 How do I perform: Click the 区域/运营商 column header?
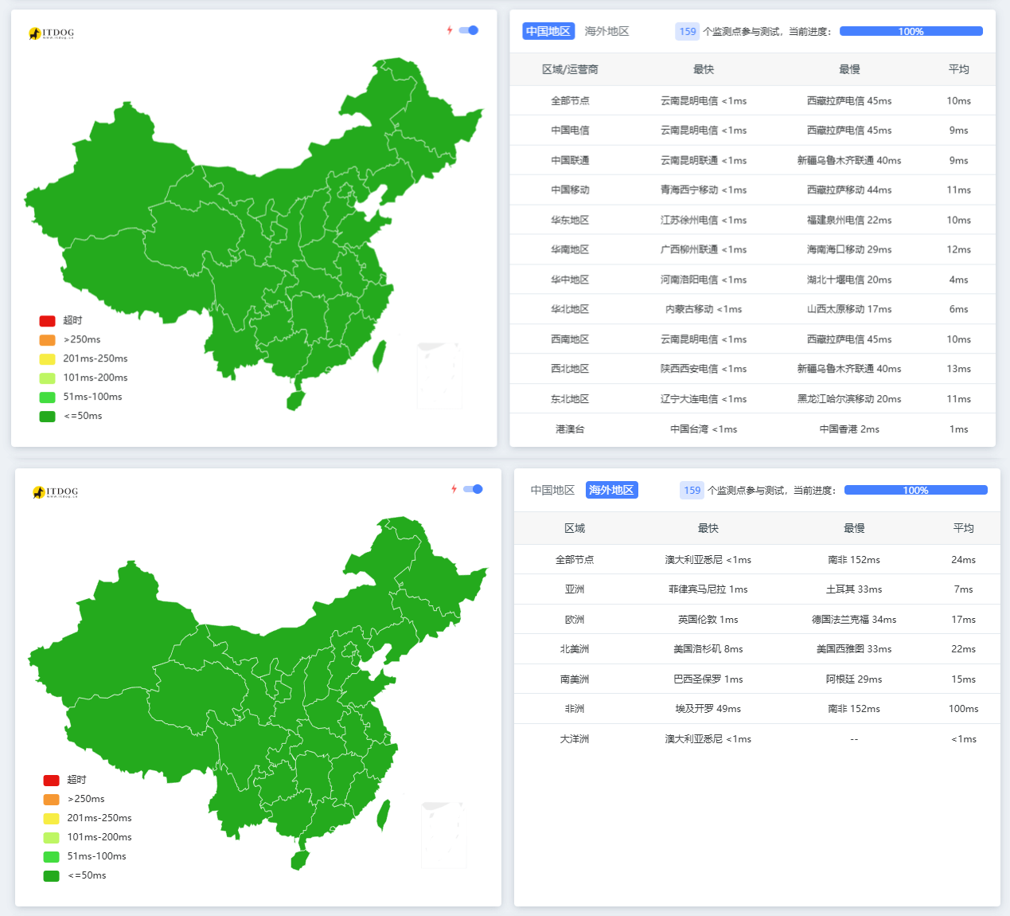[570, 70]
